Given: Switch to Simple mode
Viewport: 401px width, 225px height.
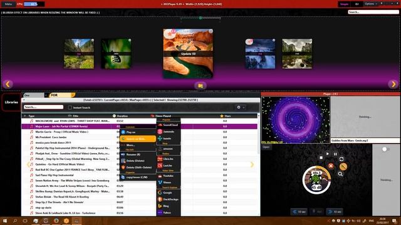Looking at the screenshot, I should coord(344,4).
